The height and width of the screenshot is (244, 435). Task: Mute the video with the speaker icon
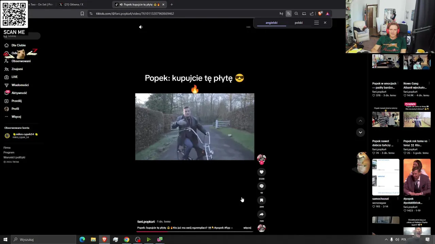click(141, 27)
